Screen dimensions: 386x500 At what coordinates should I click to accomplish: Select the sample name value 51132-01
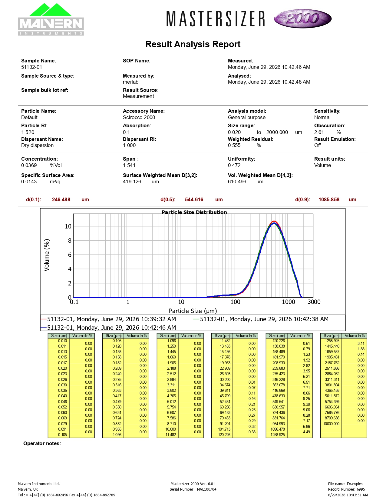click(31, 67)
